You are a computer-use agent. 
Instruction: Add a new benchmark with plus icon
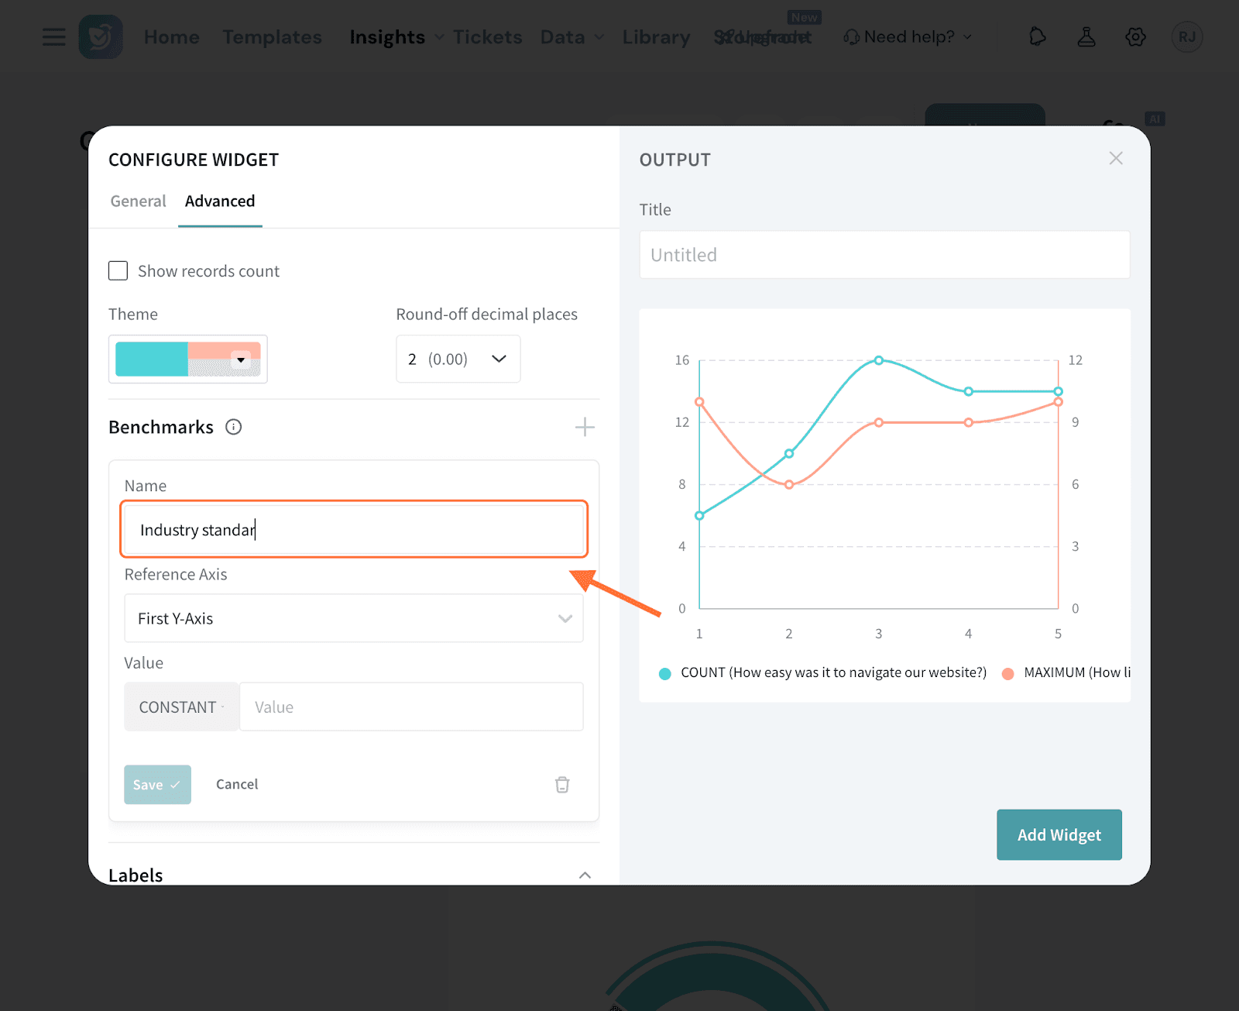pyautogui.click(x=585, y=427)
